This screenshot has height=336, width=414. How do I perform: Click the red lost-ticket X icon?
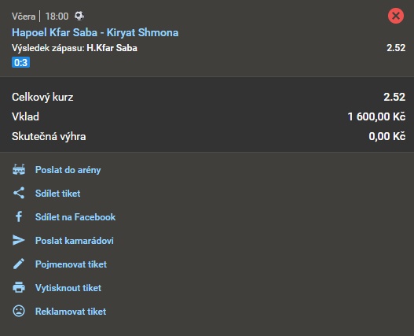point(396,16)
